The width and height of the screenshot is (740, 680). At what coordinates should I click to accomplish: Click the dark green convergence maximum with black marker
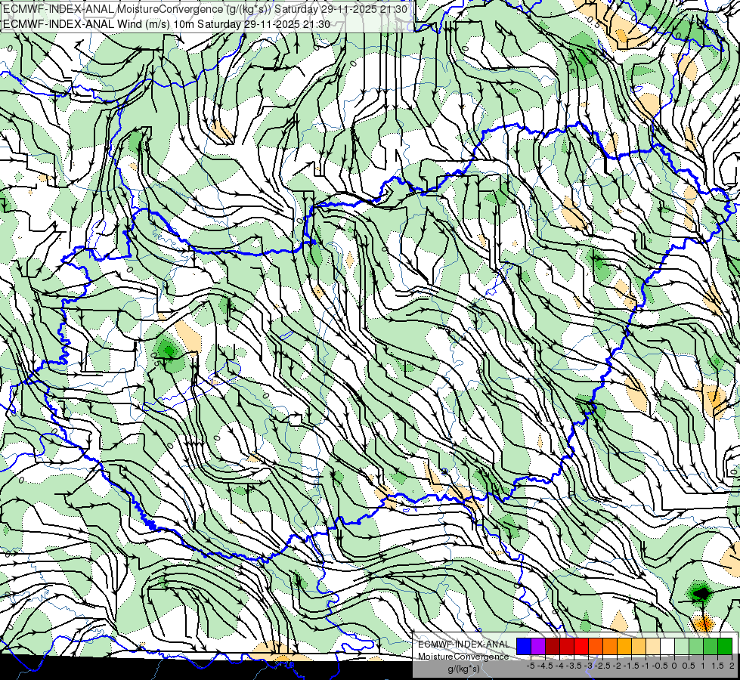coord(701,593)
